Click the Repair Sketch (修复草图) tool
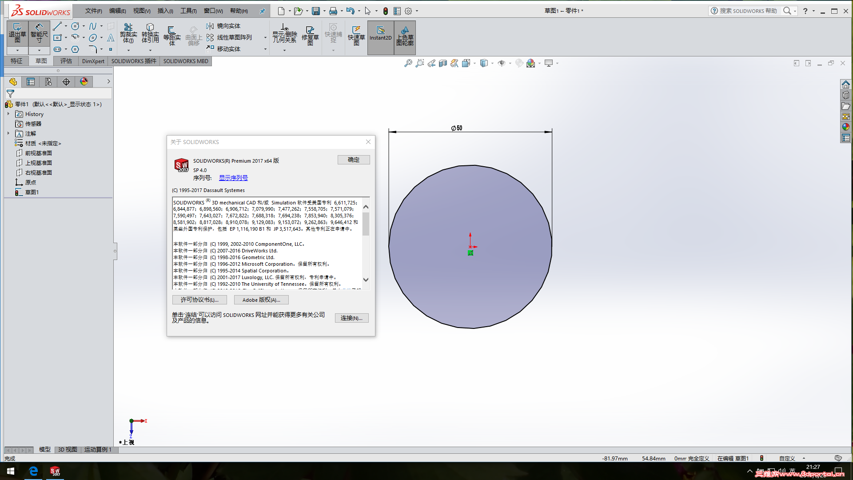Viewport: 853px width, 480px height. coord(310,35)
